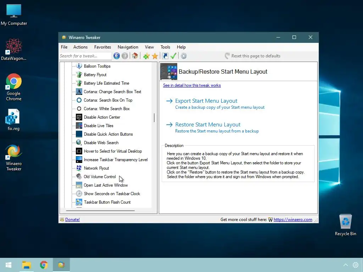
Task: Open the Favorites menu
Action: (x=102, y=47)
